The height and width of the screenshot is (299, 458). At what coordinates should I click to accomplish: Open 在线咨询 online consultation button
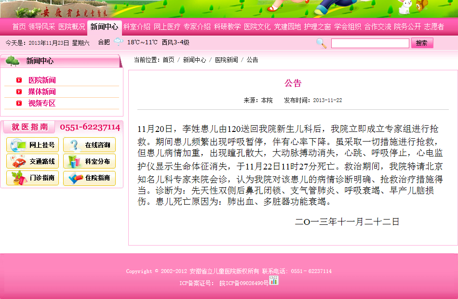[89, 145]
